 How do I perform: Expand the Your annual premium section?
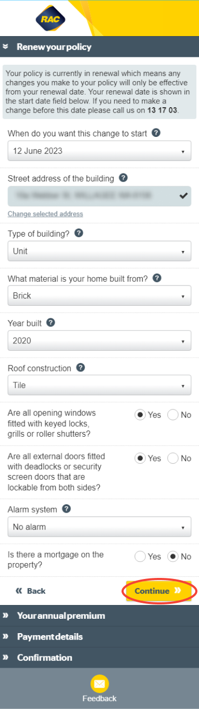[x=99, y=616]
